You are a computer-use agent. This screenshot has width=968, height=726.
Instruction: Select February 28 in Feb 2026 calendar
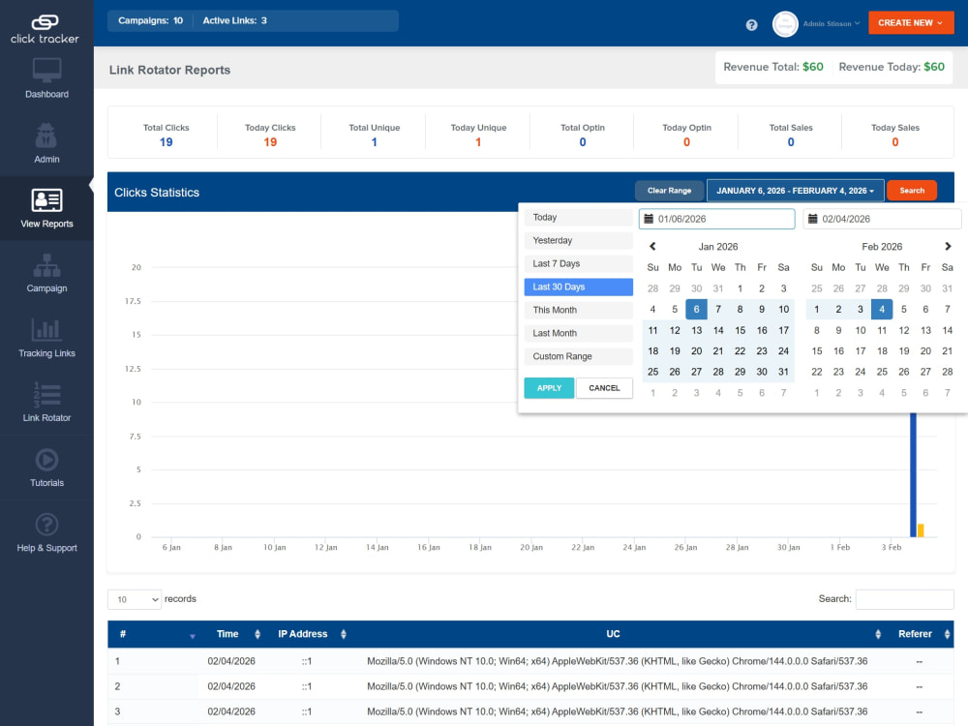(x=947, y=372)
